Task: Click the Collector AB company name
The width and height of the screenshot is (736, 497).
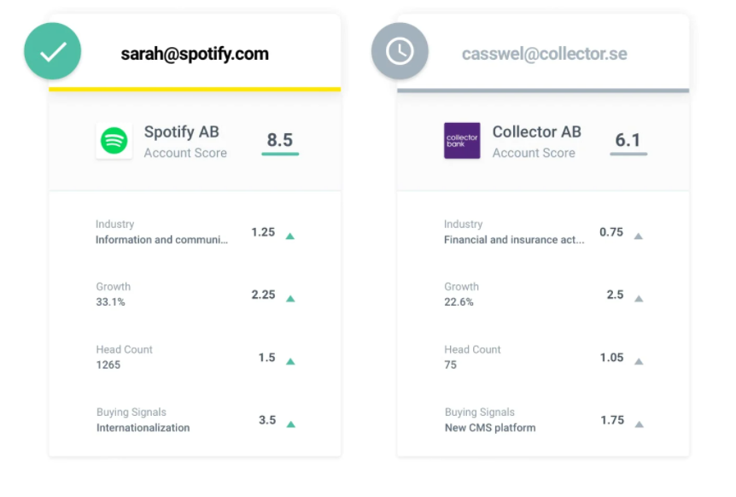Action: tap(537, 132)
